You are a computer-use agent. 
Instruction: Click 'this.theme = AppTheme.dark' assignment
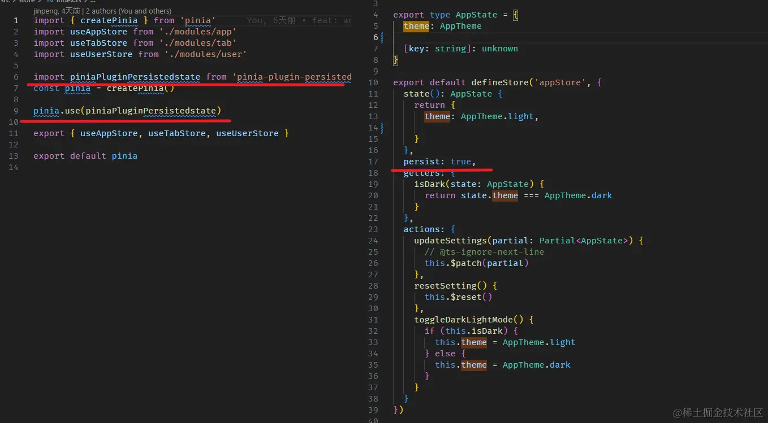503,365
